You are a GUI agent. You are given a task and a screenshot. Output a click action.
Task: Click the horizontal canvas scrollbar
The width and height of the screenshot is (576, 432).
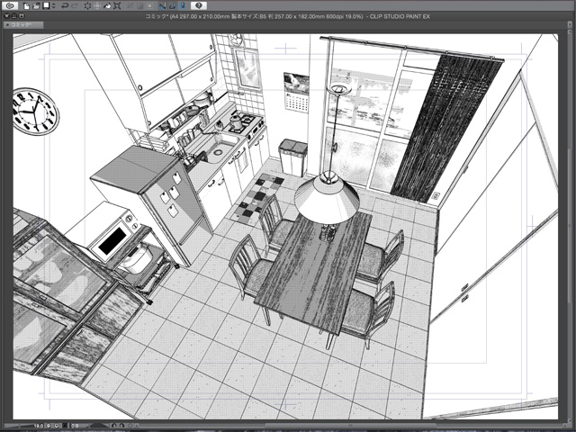coord(349,426)
